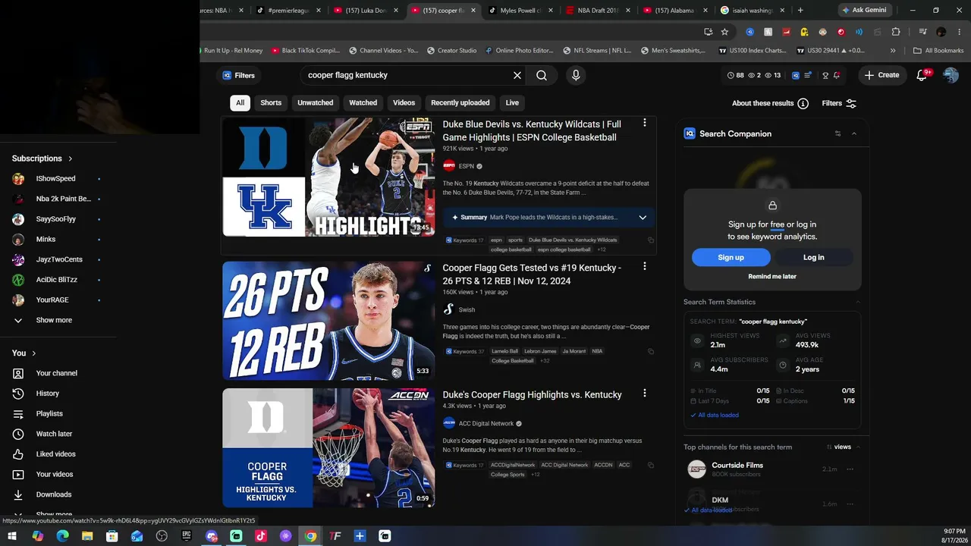Open the three-dot menu for the ESPN video

645,123
